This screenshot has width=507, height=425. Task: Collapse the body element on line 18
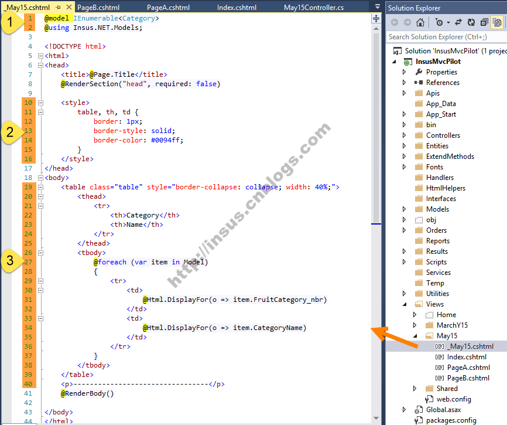point(41,178)
